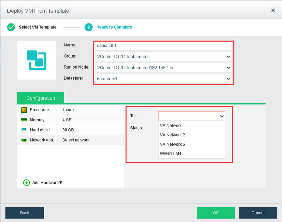Viewport: 282px width, 222px height.
Task: Expand the Add Hardware menu
Action: tap(47, 183)
